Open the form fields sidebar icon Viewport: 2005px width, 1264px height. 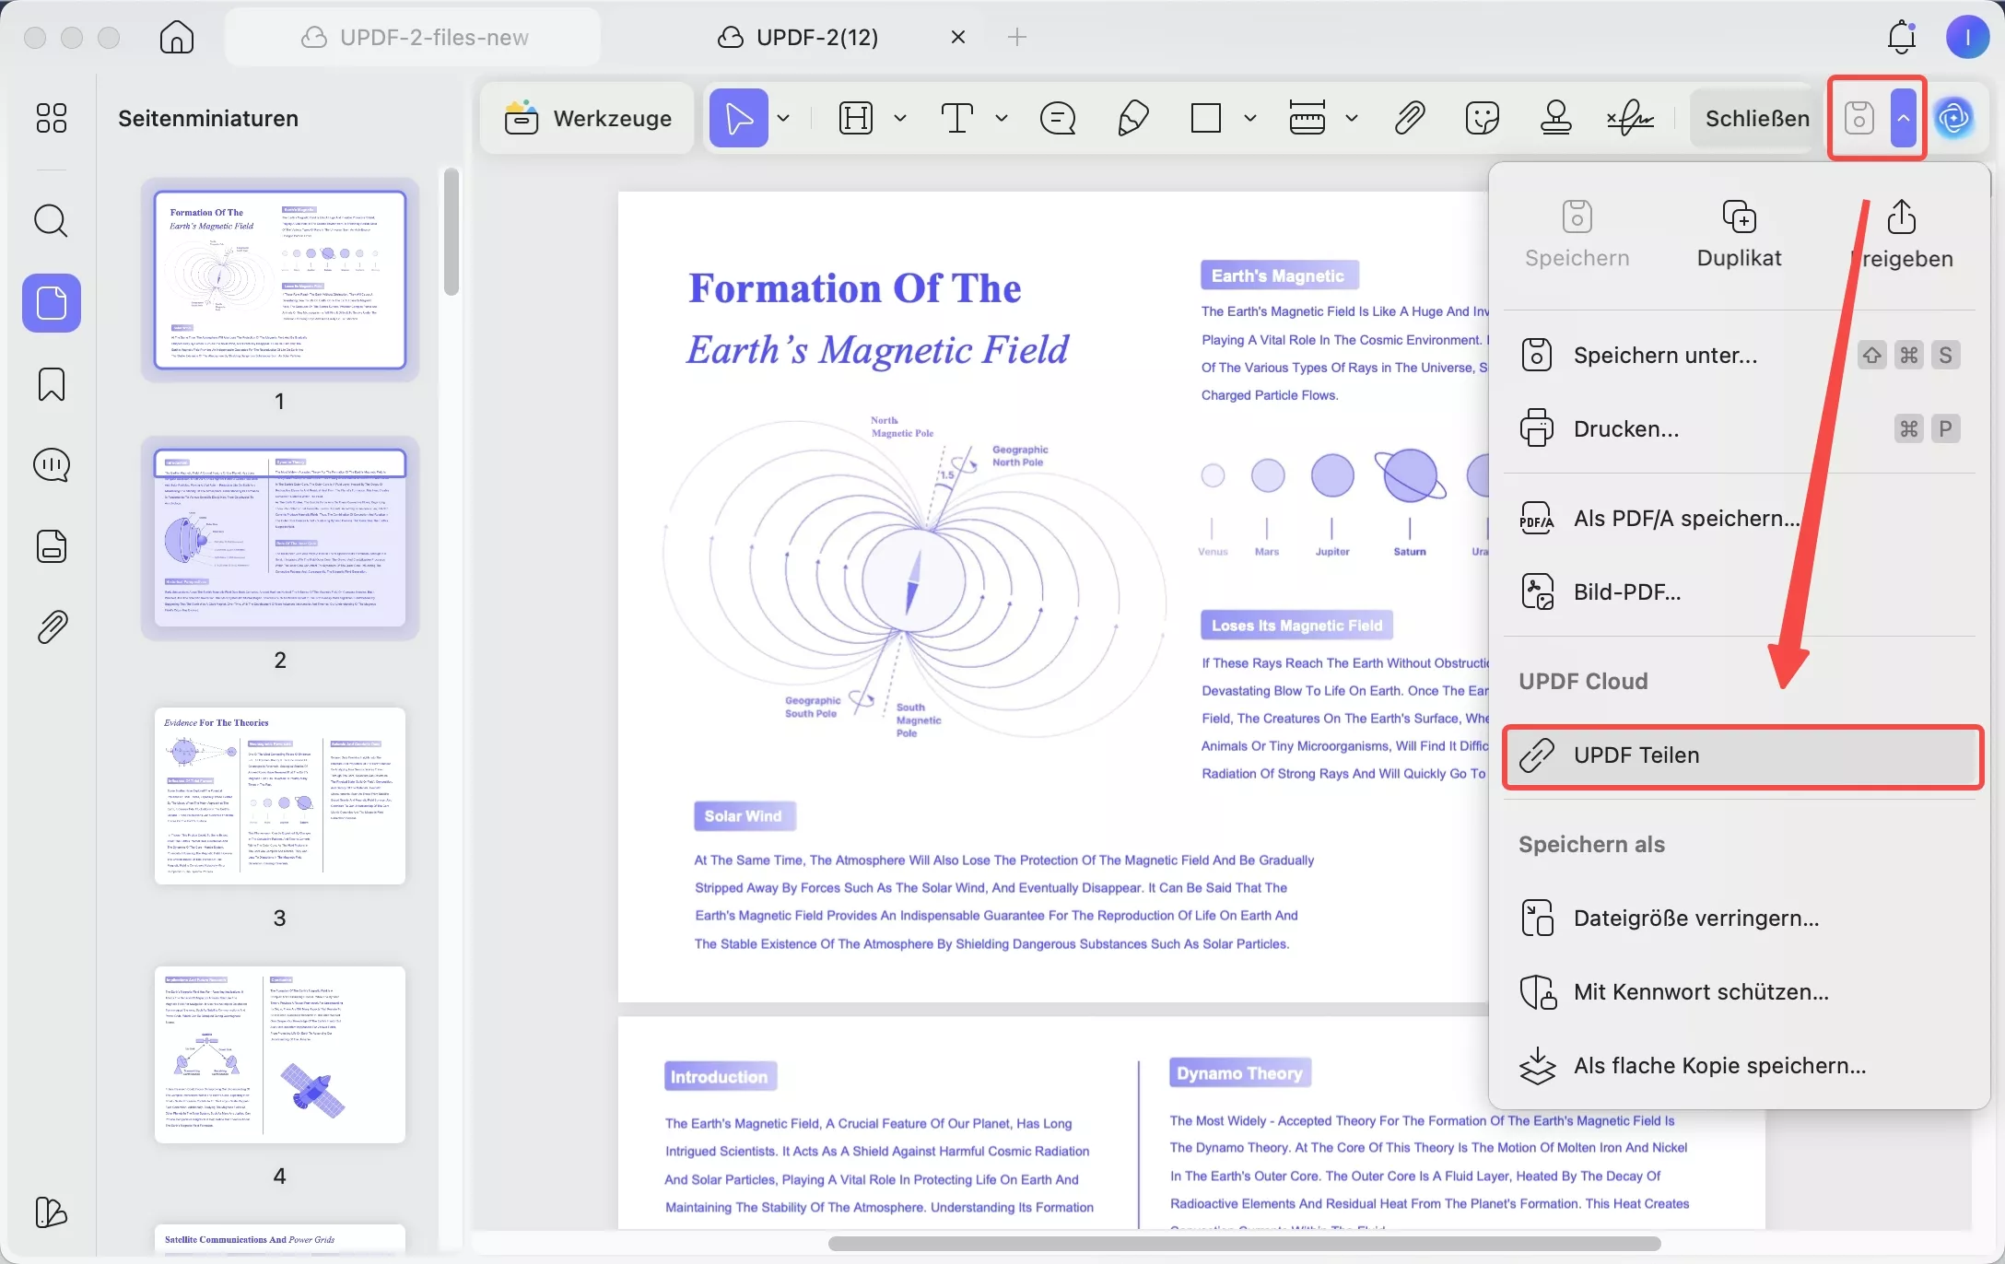coord(52,546)
